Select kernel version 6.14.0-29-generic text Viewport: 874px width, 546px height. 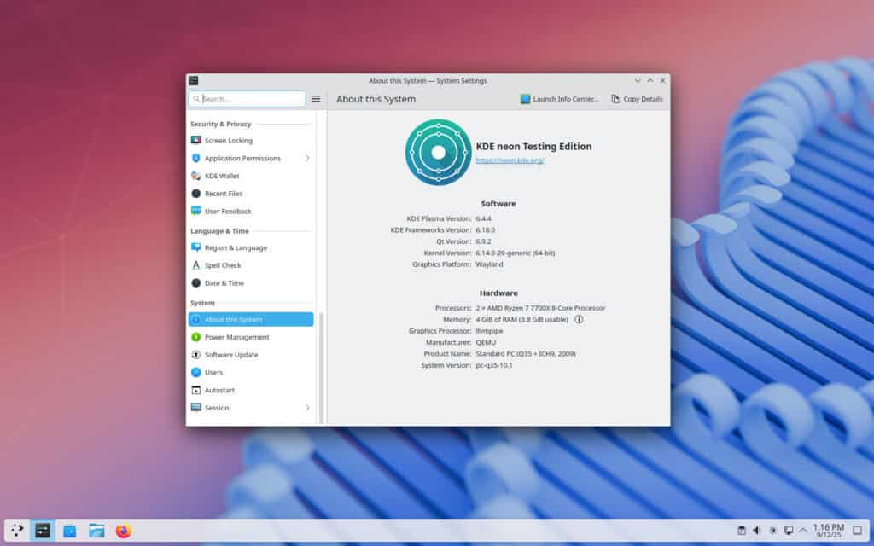pos(515,253)
